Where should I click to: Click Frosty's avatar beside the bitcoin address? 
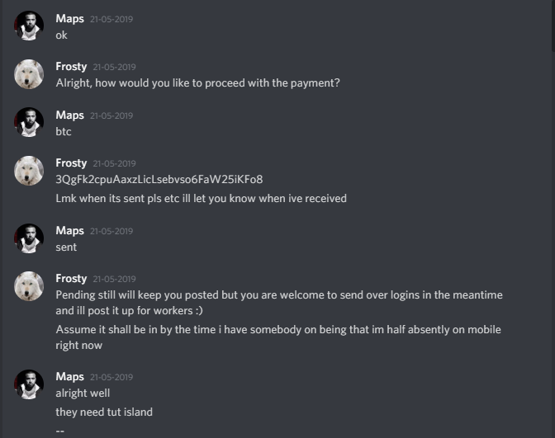tap(29, 171)
